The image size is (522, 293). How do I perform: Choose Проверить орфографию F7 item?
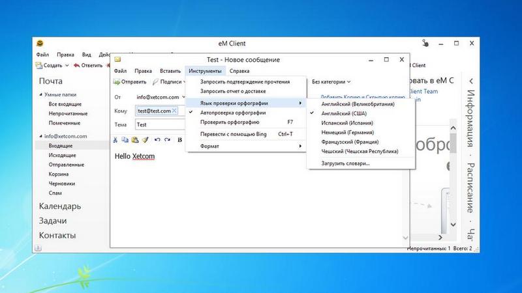coord(246,122)
